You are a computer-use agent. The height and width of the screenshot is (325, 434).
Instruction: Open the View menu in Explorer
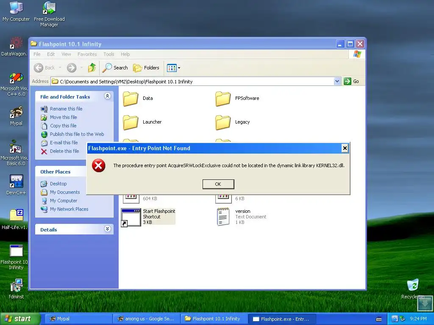[x=66, y=54]
